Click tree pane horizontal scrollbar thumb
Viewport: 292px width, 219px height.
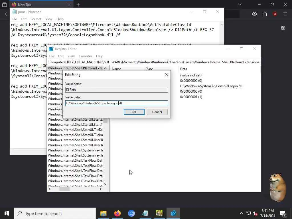click(64, 189)
